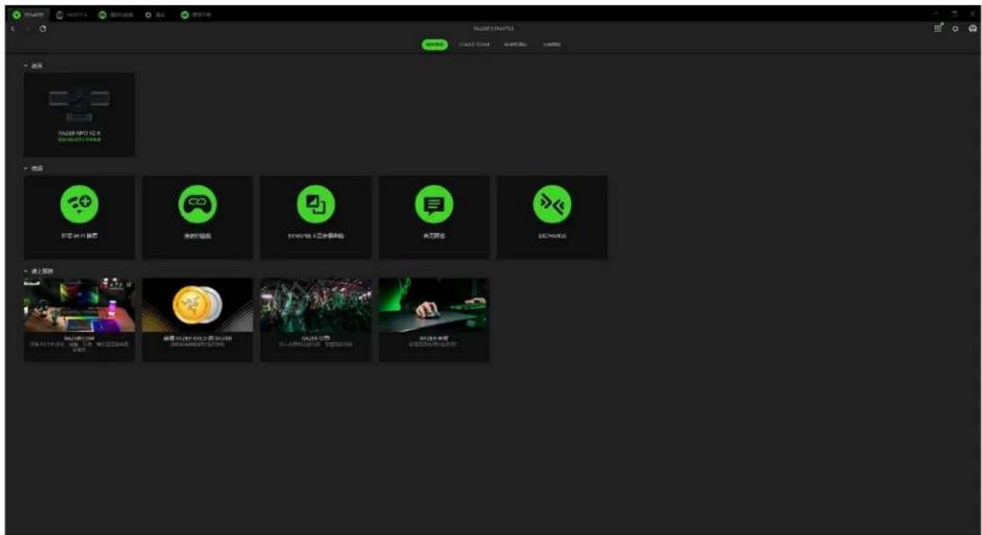
Task: Select the first top tab labeled Synapse
Action: coord(29,15)
